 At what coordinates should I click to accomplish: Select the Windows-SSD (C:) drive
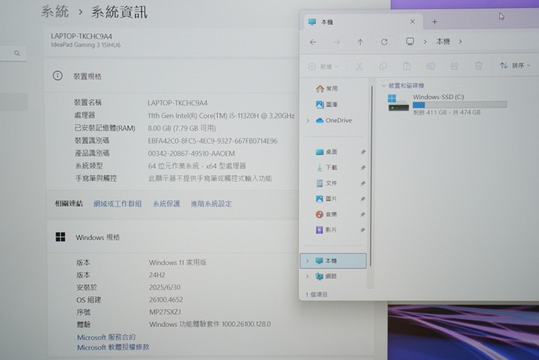(x=447, y=105)
